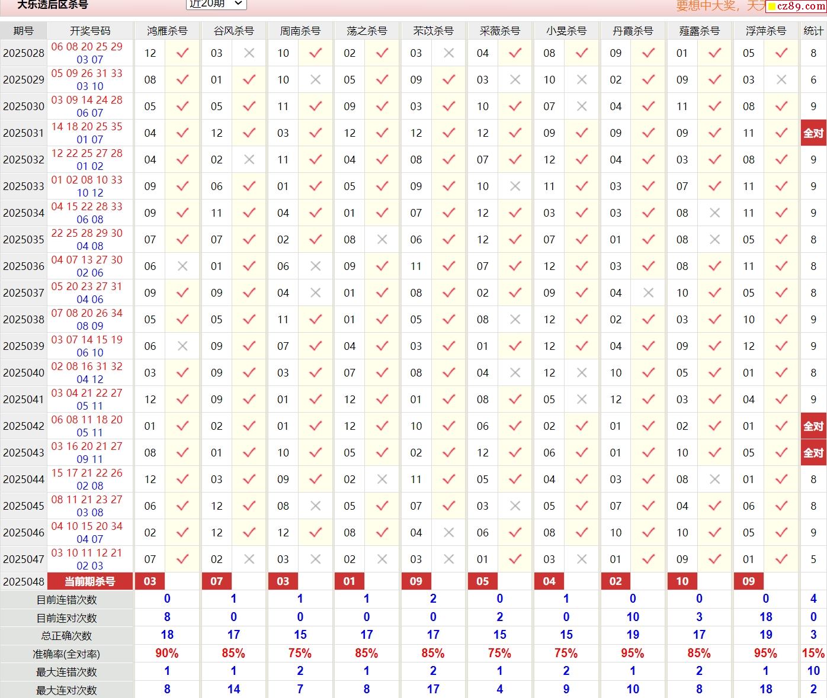The height and width of the screenshot is (698, 827).
Task: Select the 浮萍杀号 column header
Action: (765, 31)
